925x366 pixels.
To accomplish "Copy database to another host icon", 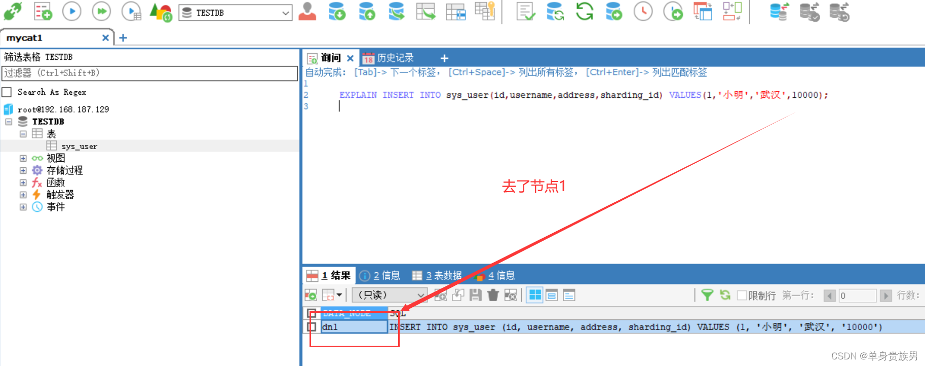I will click(397, 11).
